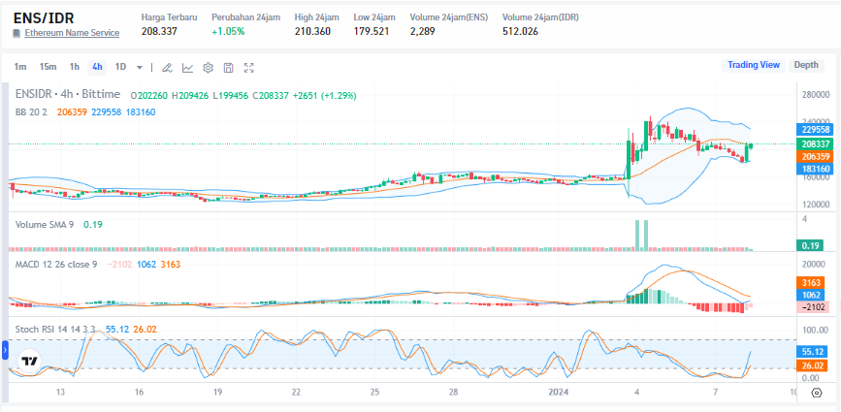841x412 pixels.
Task: Click the ENSIDR 4h Bittime chart legend
Action: (x=68, y=95)
